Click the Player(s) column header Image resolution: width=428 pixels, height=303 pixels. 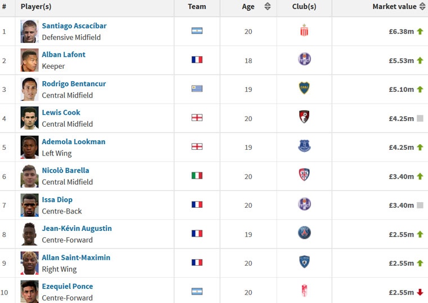(36, 7)
